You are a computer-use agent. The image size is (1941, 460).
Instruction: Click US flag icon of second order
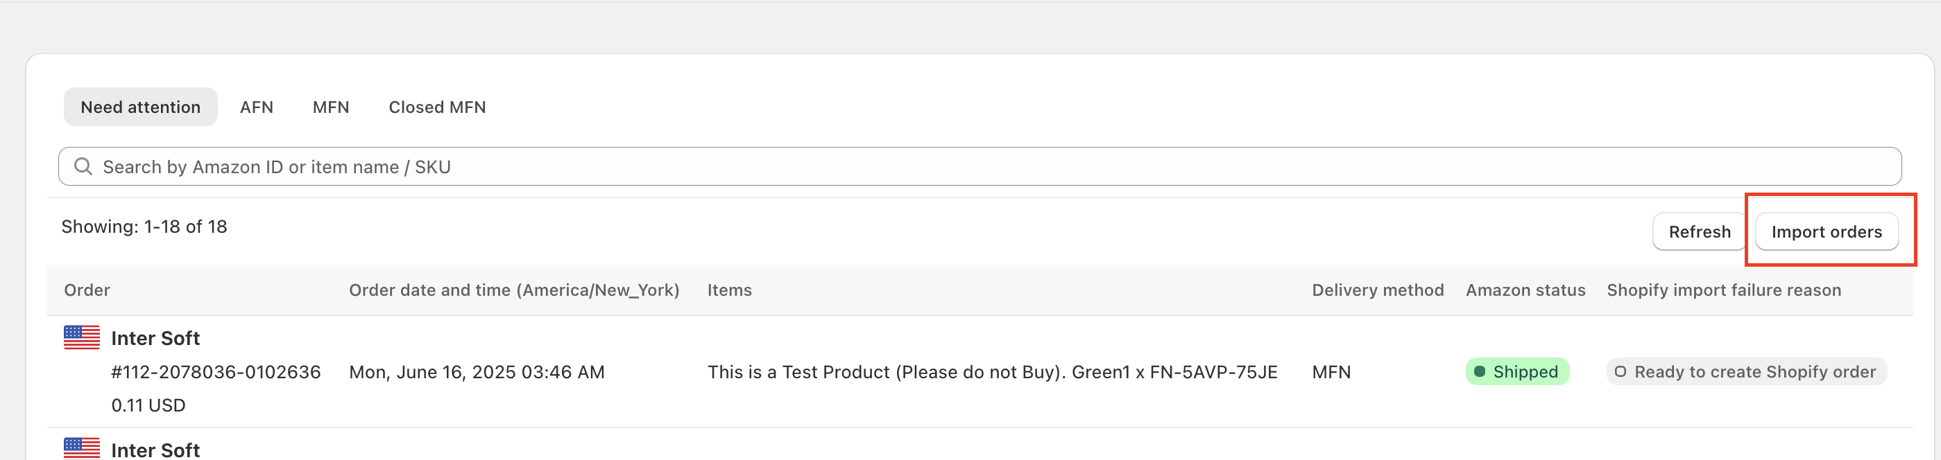pyautogui.click(x=81, y=449)
